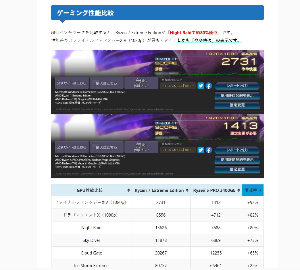Click the Facebook icon in the 2731 score image
The height and width of the screenshot is (270, 300).
209,86
